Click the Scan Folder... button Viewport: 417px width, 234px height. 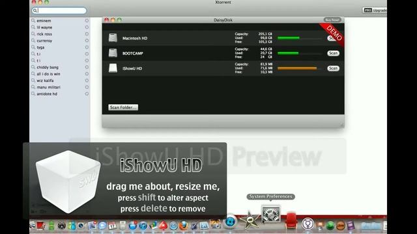pos(123,107)
